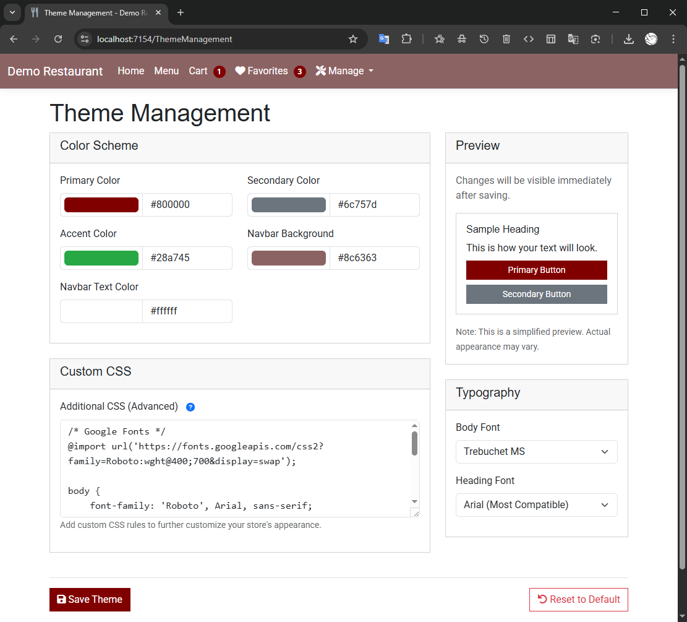Open the translate extension icon in toolbar

(384, 39)
